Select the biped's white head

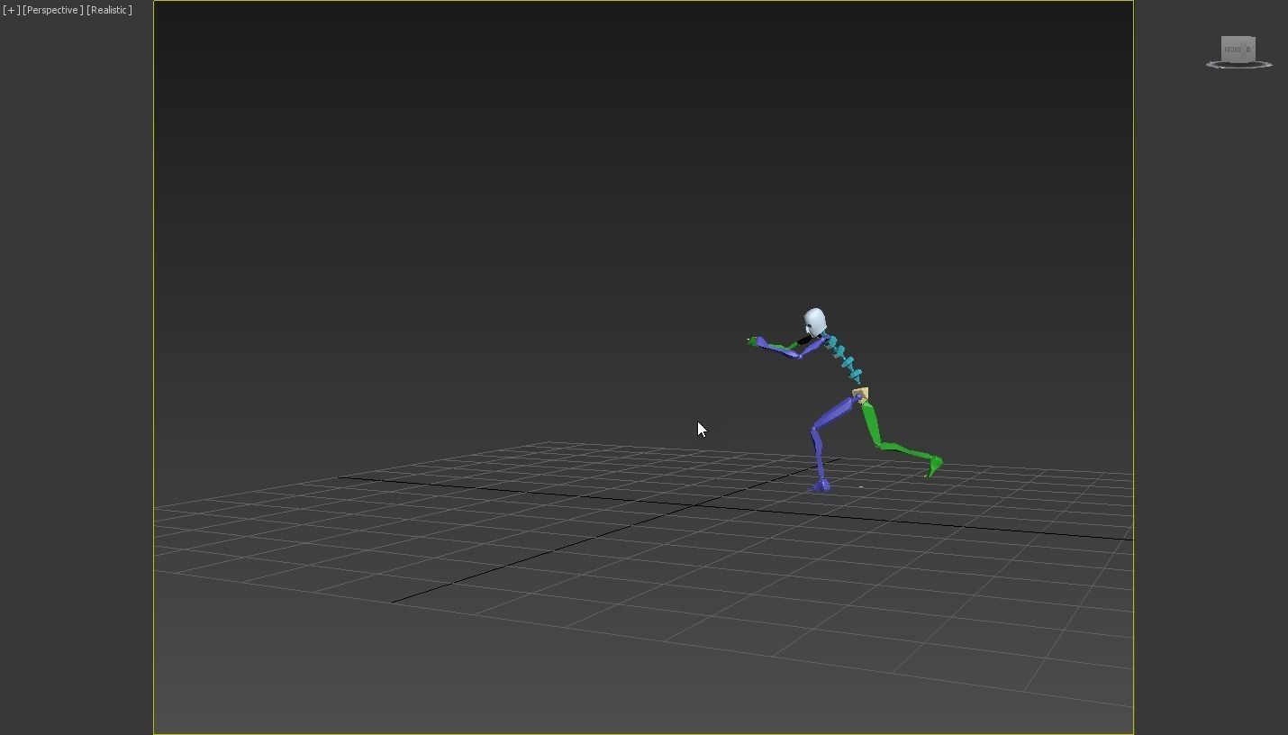pos(814,322)
